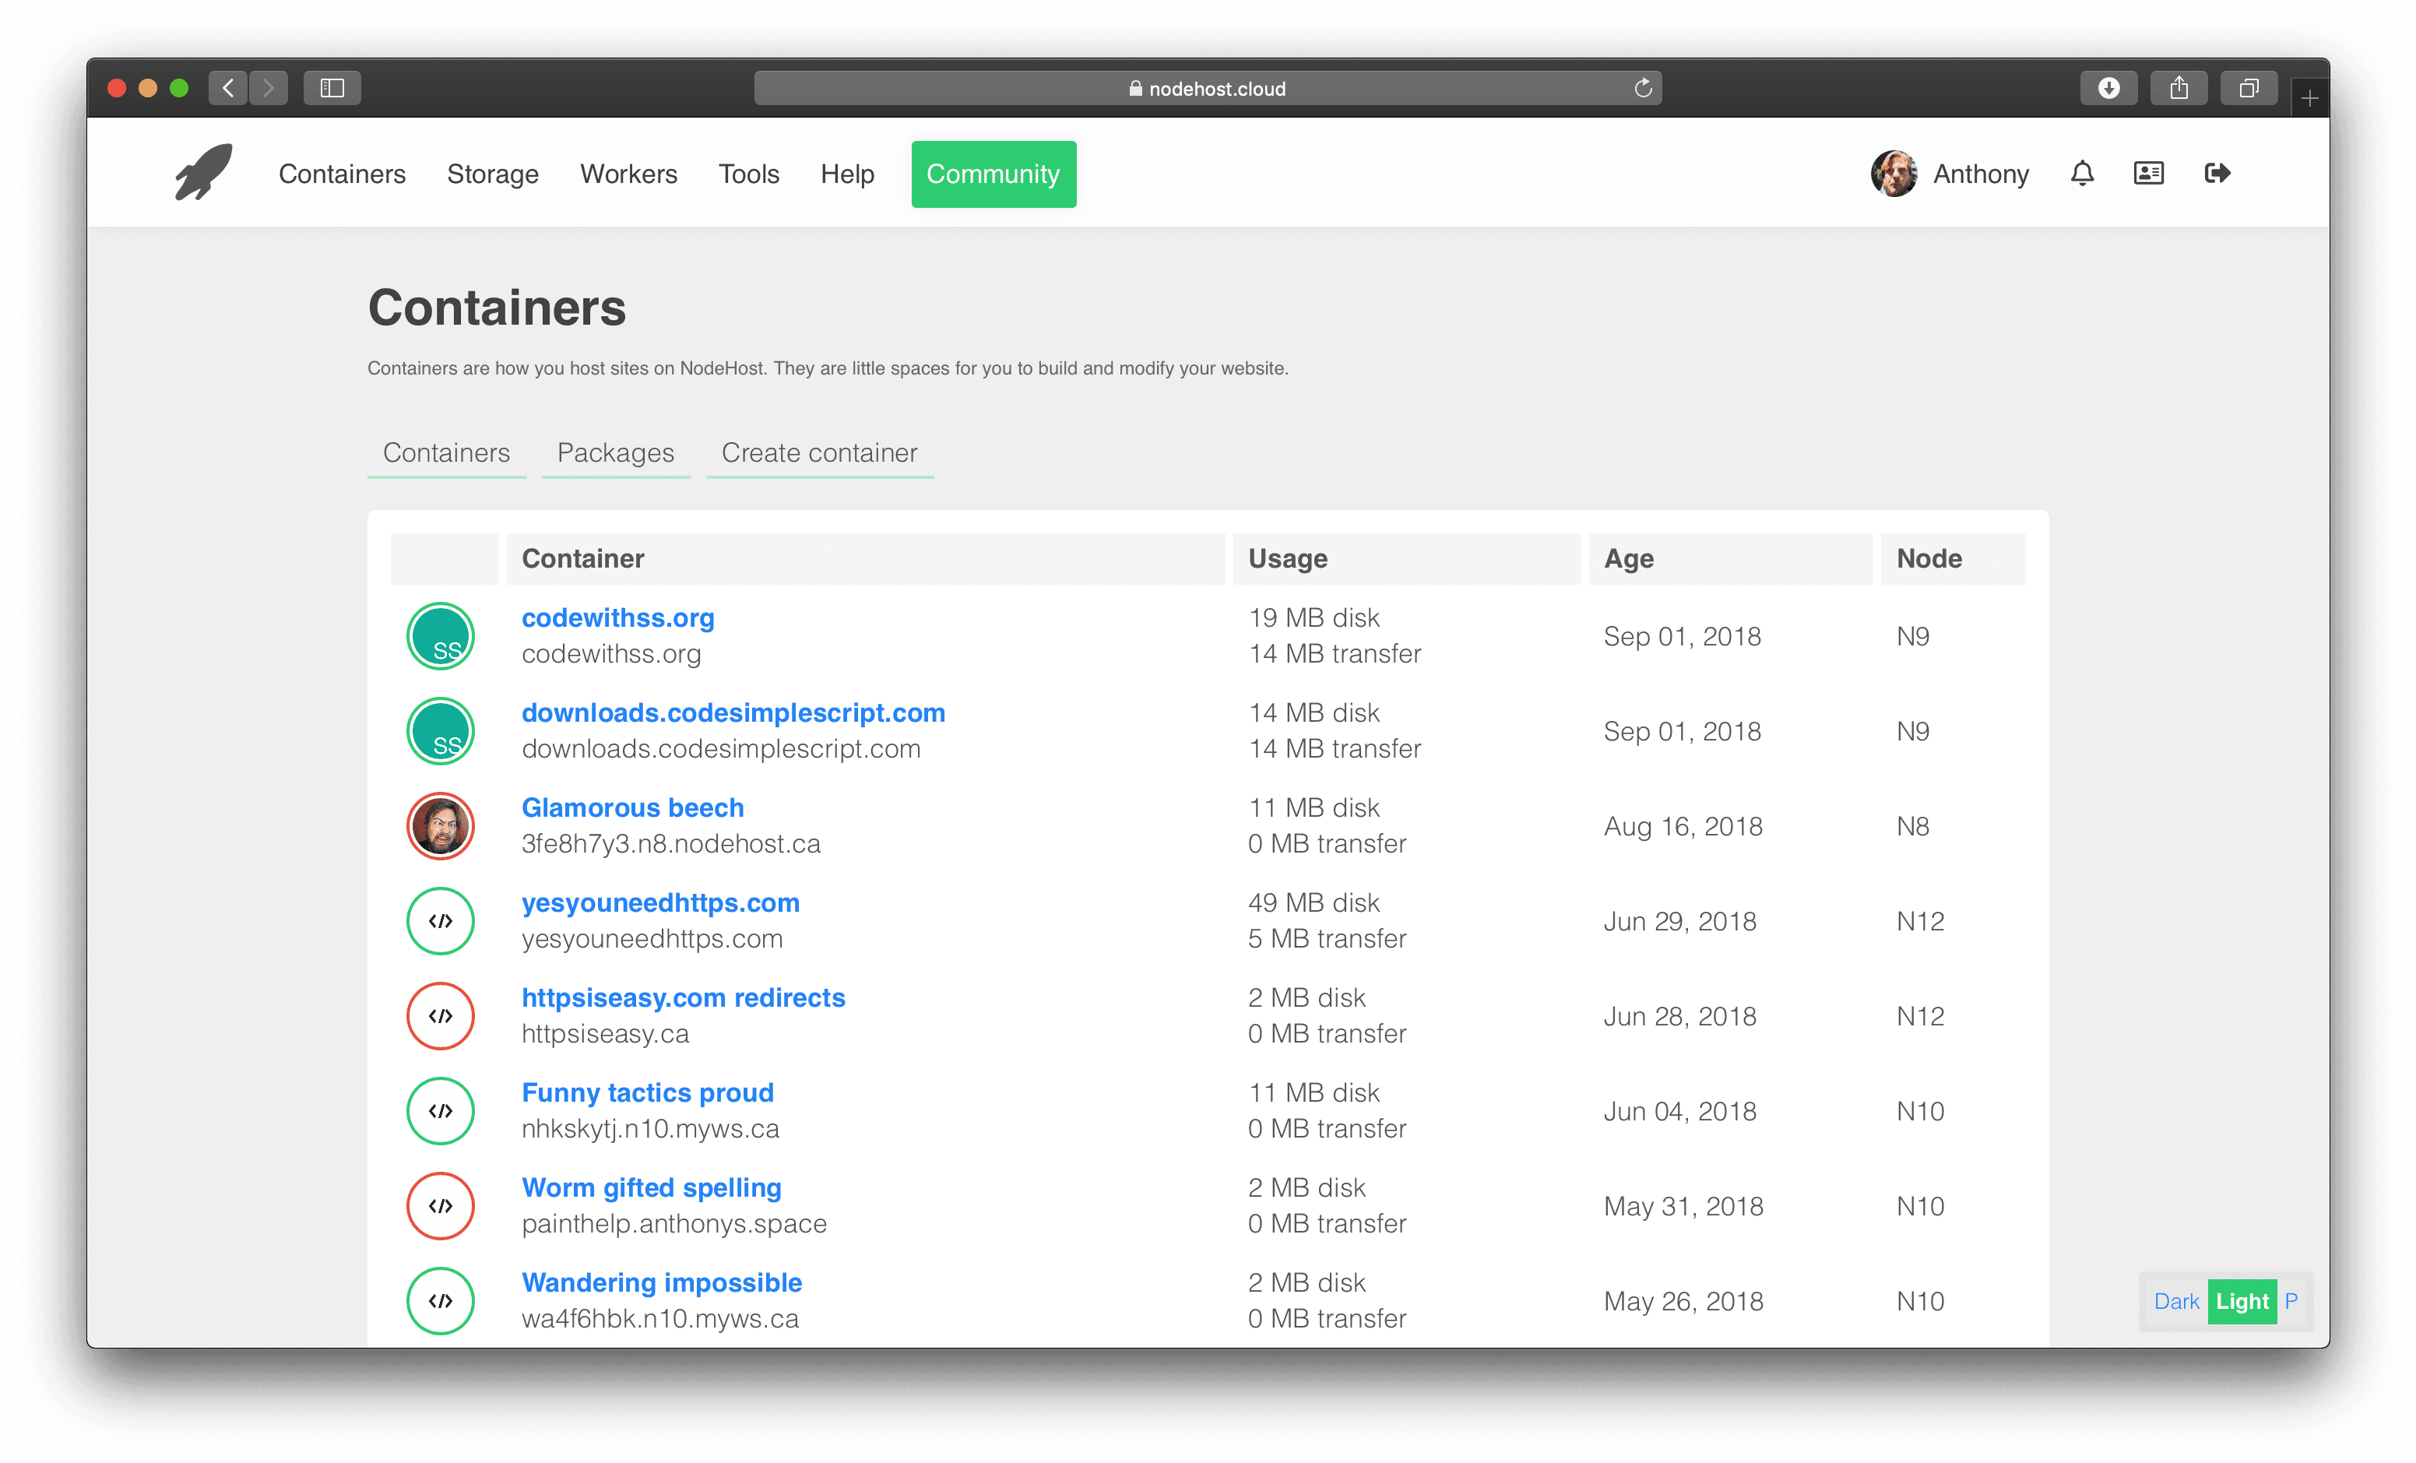This screenshot has height=1463, width=2416.
Task: Select the Light theme option
Action: tap(2242, 1301)
